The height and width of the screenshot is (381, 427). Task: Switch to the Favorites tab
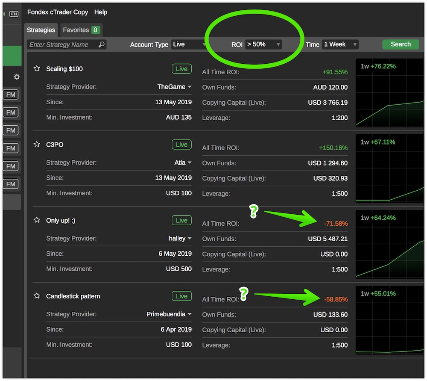[81, 30]
